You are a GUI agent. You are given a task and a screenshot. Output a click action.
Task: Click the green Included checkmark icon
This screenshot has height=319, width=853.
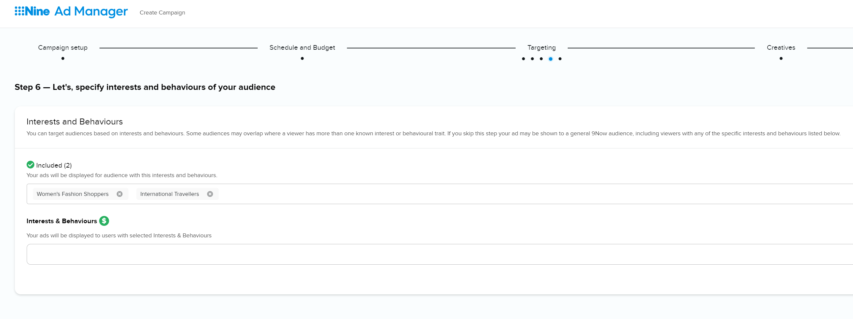[x=30, y=165]
